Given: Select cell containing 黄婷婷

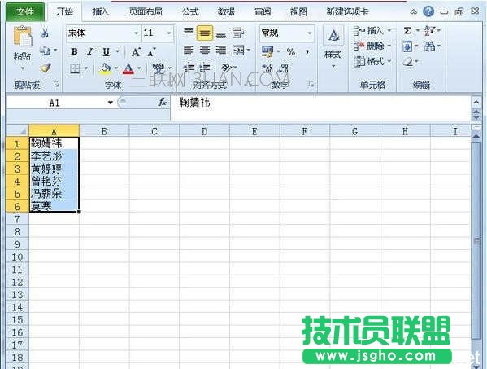Looking at the screenshot, I should click(x=54, y=169).
